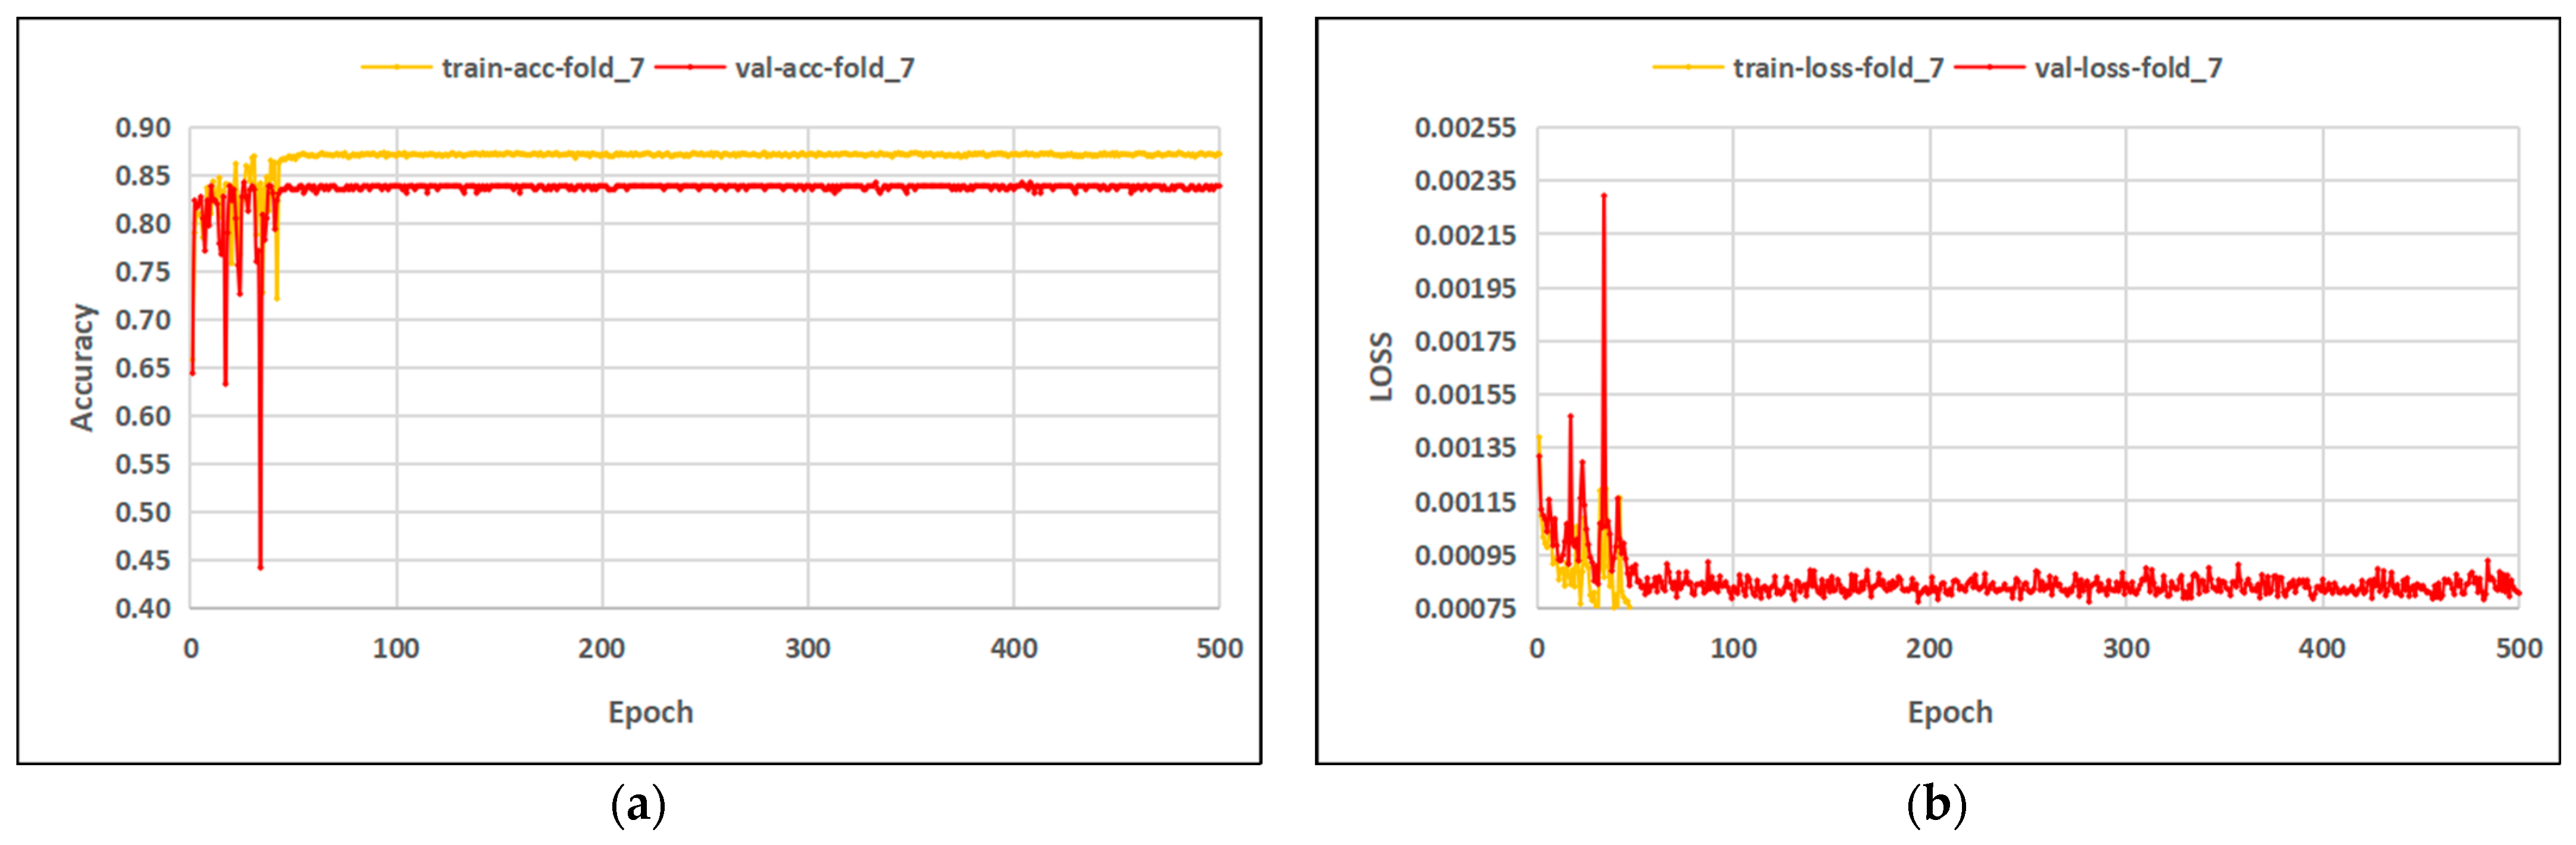Screen dimensions: 2576x845
Task: Click the 200 tick on loss x-axis
Action: pos(1929,649)
